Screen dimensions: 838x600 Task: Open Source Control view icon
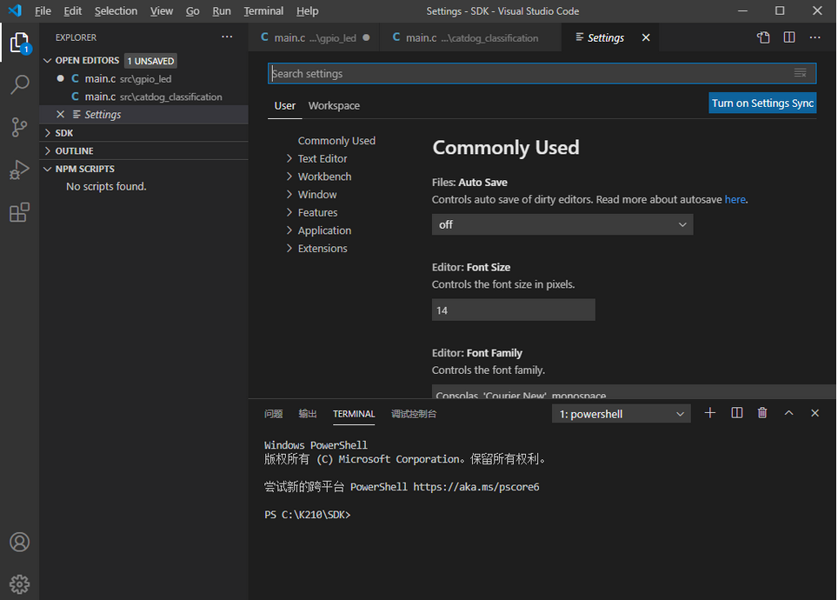pyautogui.click(x=20, y=127)
